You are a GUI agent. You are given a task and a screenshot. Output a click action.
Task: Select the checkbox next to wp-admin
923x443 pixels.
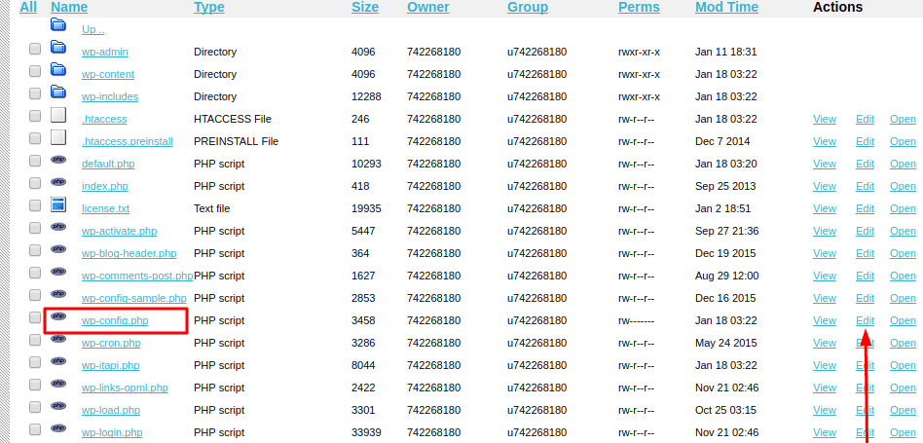click(x=35, y=49)
